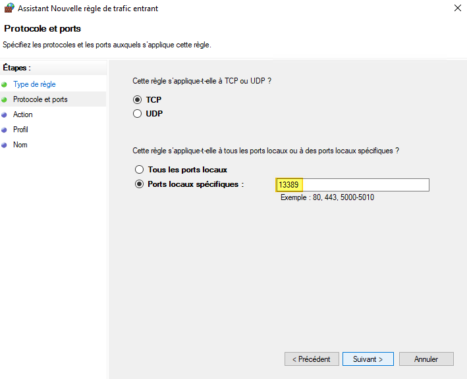Viewport: 467px width, 379px height.
Task: Click the green bullet beside Type de règle
Action: [5, 84]
